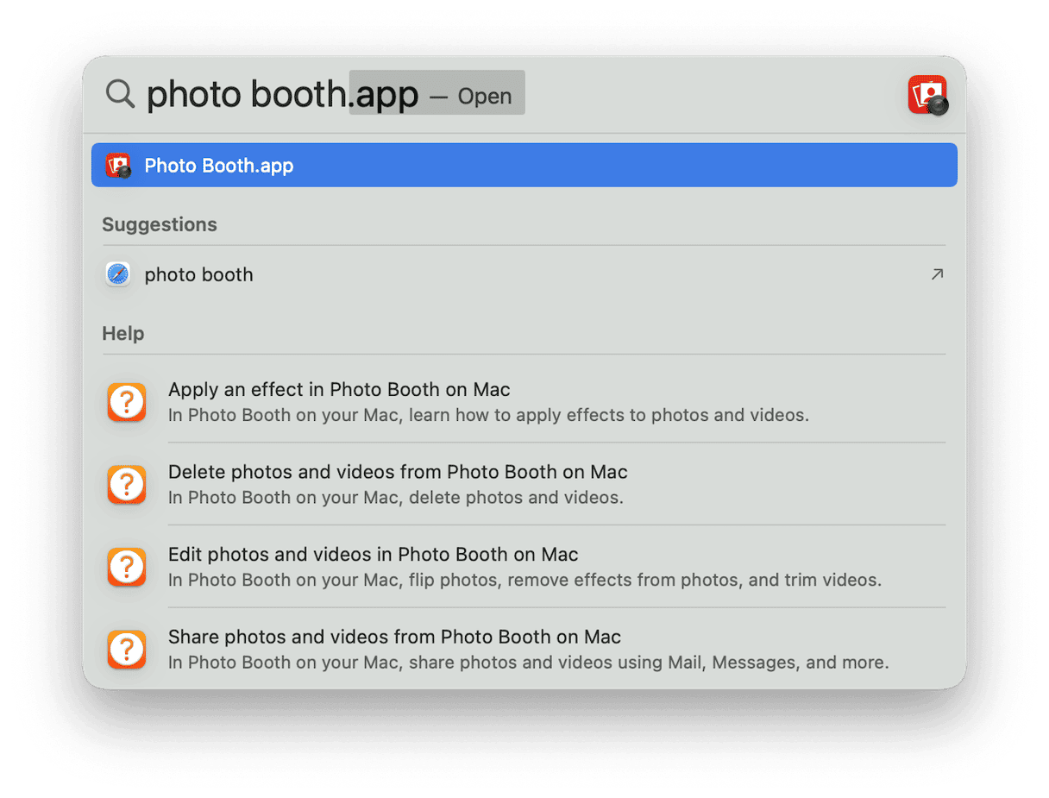The height and width of the screenshot is (798, 1049).
Task: Click the question mark icon for sharing photos help
Action: pyautogui.click(x=126, y=649)
